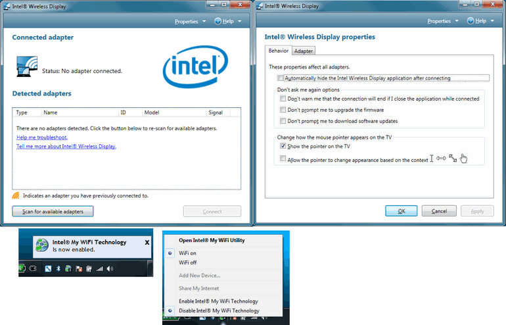Sort adapters by the Name column header
Viewport: 506px width, 325px height.
(x=80, y=113)
